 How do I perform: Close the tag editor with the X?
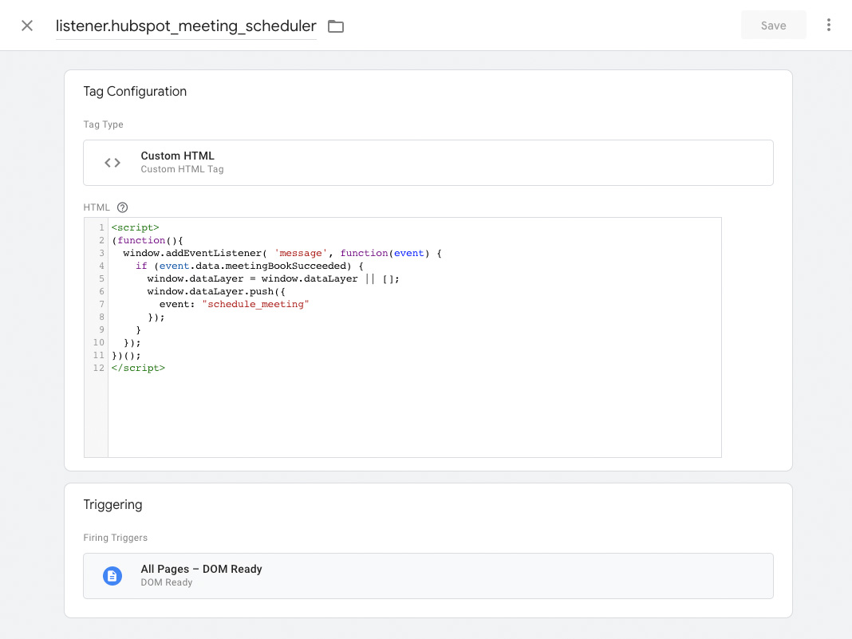(26, 25)
